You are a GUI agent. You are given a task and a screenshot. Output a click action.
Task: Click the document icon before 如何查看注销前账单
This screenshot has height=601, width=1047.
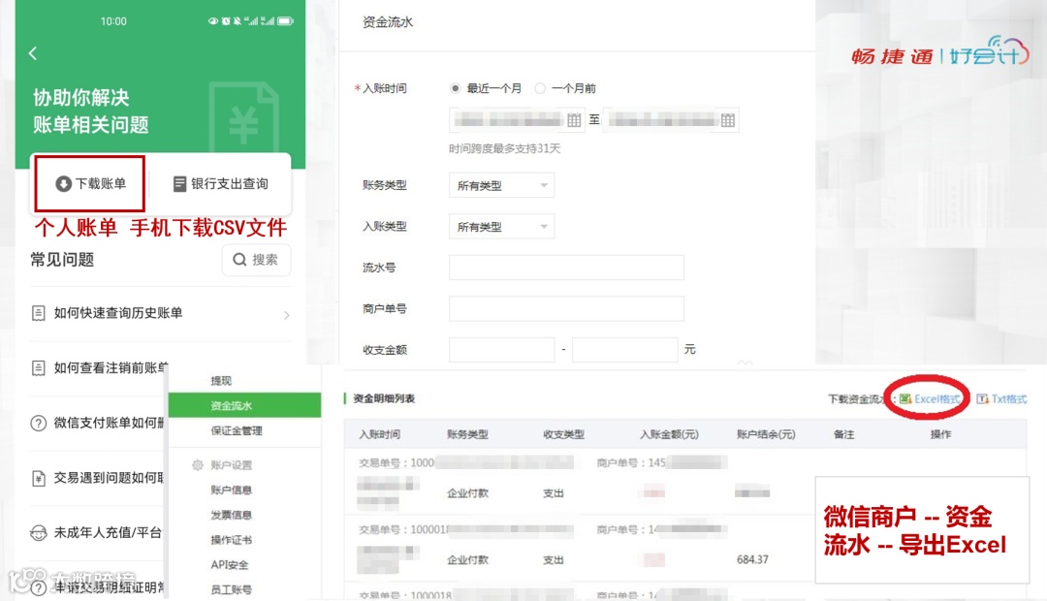(39, 368)
